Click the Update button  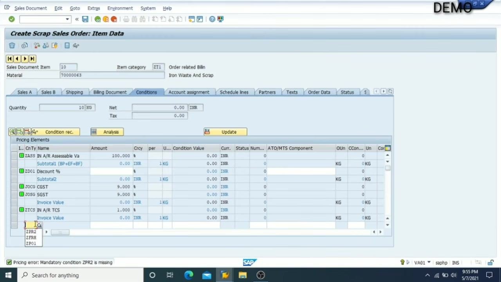[225, 132]
